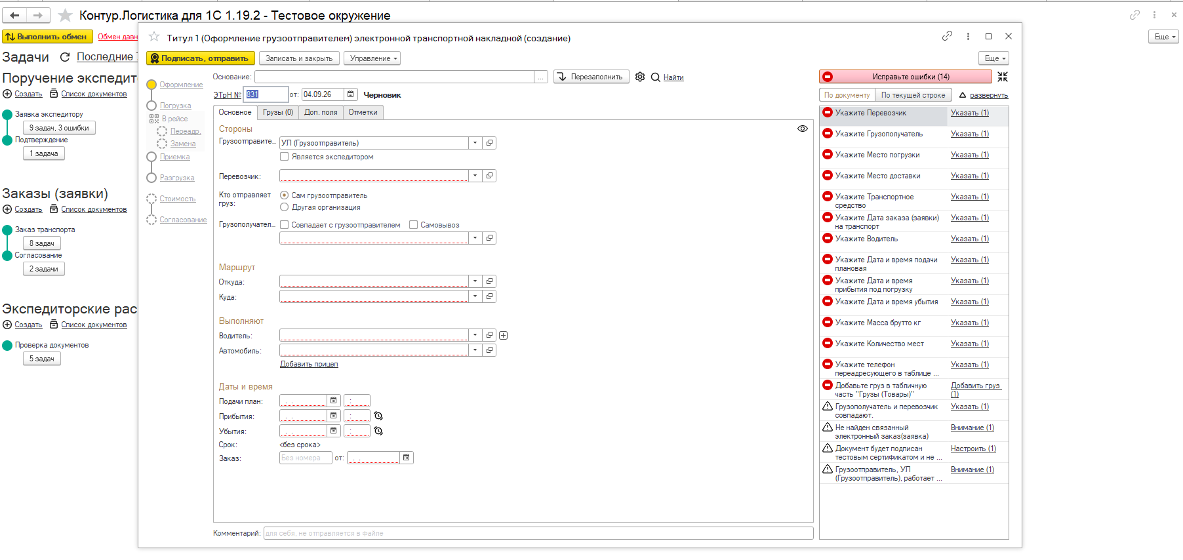Open calendar for Убытия date
This screenshot has width=1183, height=560.
[333, 431]
